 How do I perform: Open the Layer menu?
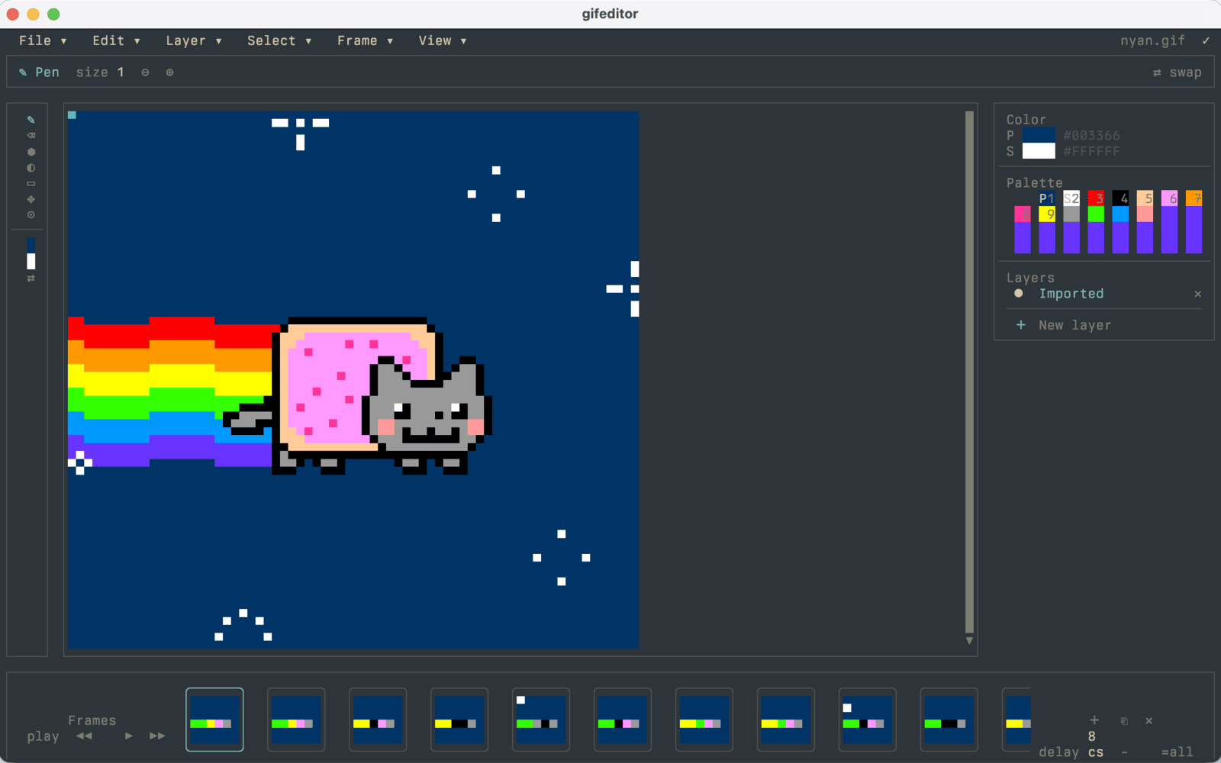194,40
